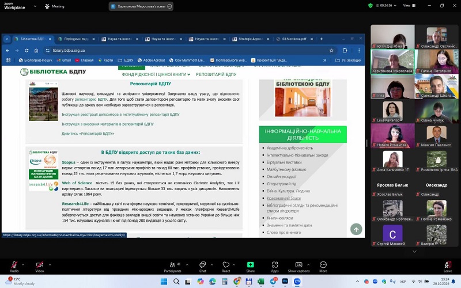Open Краєзнавчий Space link

point(284,198)
